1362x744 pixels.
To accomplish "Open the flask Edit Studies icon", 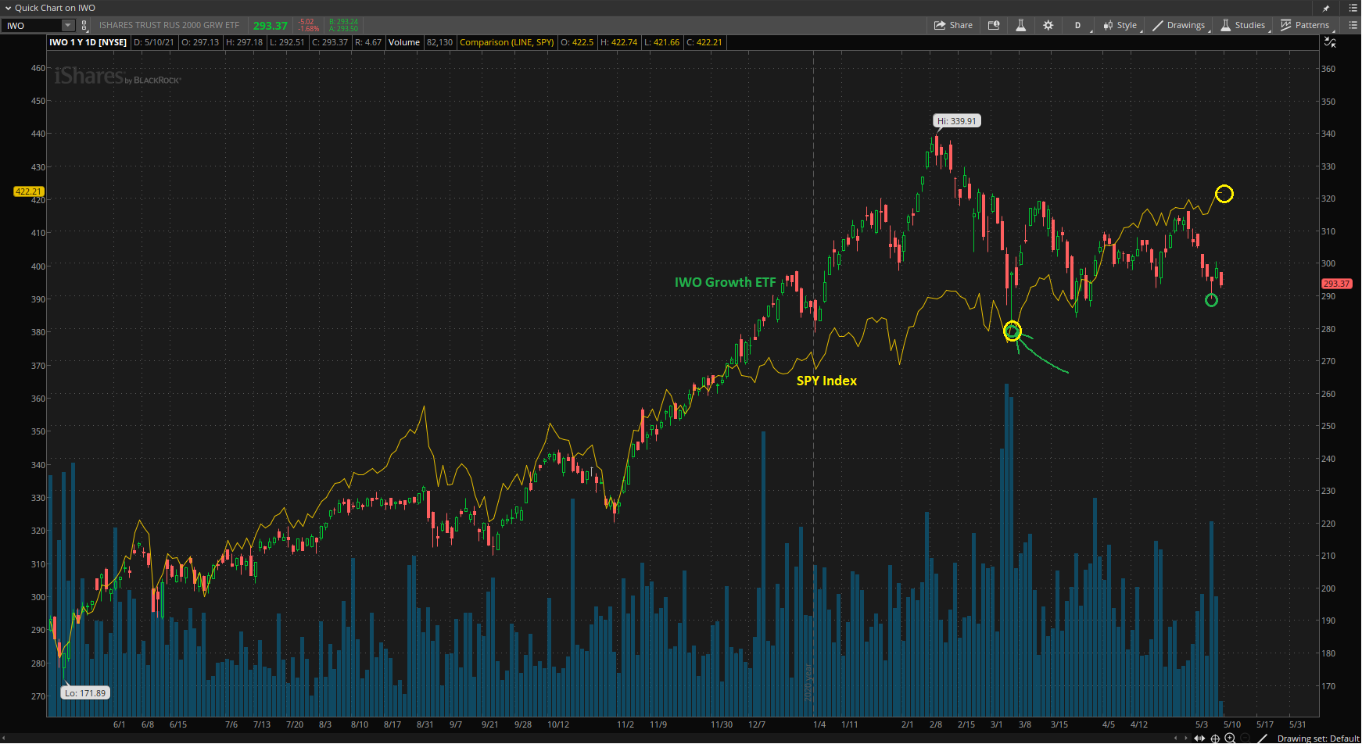I will click(x=1020, y=25).
